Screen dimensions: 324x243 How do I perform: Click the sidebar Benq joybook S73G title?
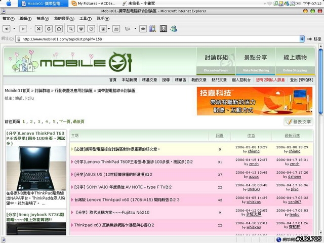35,217
